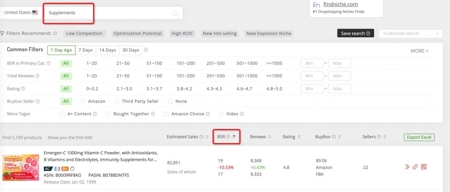This screenshot has height=192, width=450.
Task: Show help for A+ Content tag
Action: [95, 114]
